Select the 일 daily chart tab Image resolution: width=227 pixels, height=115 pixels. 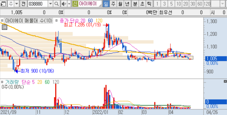pyautogui.click(x=106, y=4)
